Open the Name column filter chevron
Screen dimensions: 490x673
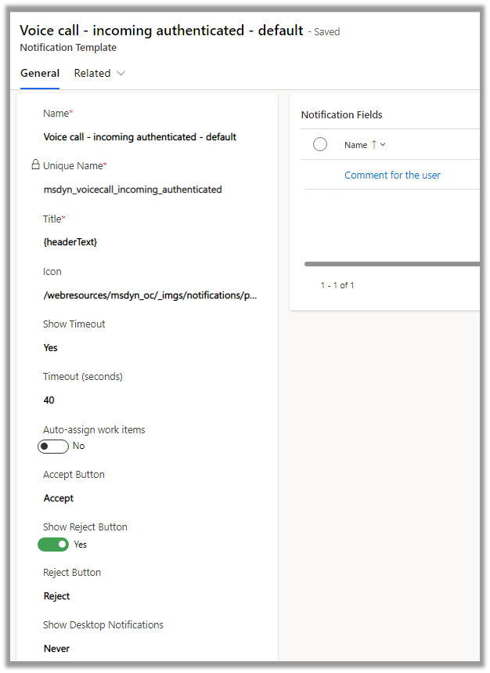(383, 145)
